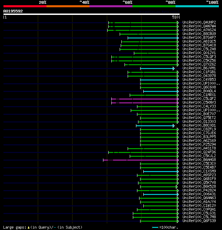Open hit UniRef100_A7AS24
Viewport: 222px width, 230px height.
coord(199,30)
